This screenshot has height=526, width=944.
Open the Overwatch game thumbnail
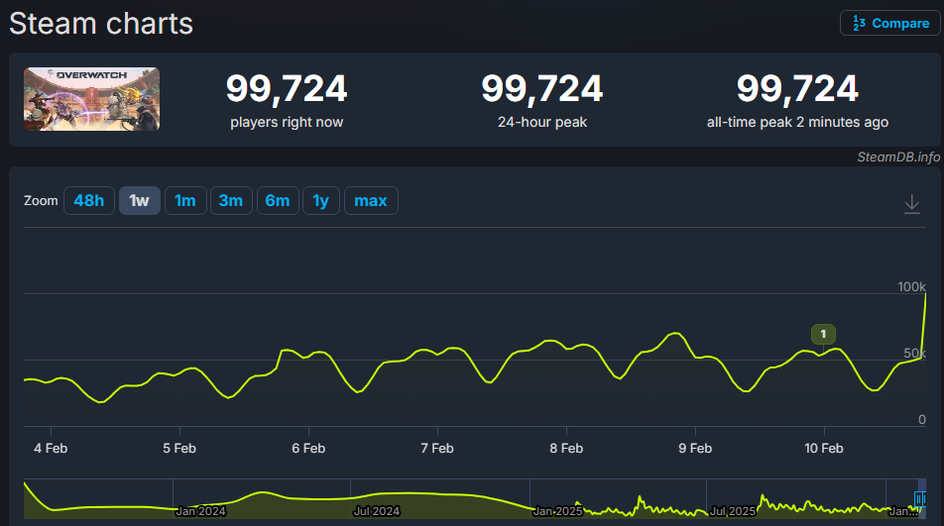point(91,99)
